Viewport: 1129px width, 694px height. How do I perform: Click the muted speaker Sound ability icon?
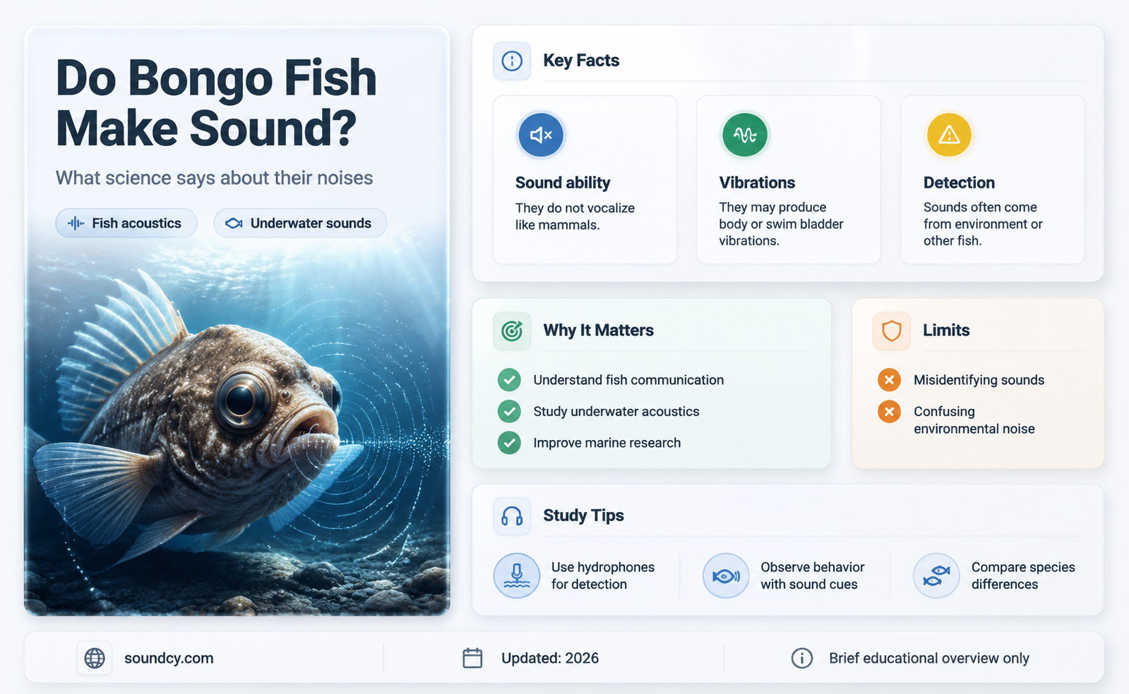[x=540, y=135]
